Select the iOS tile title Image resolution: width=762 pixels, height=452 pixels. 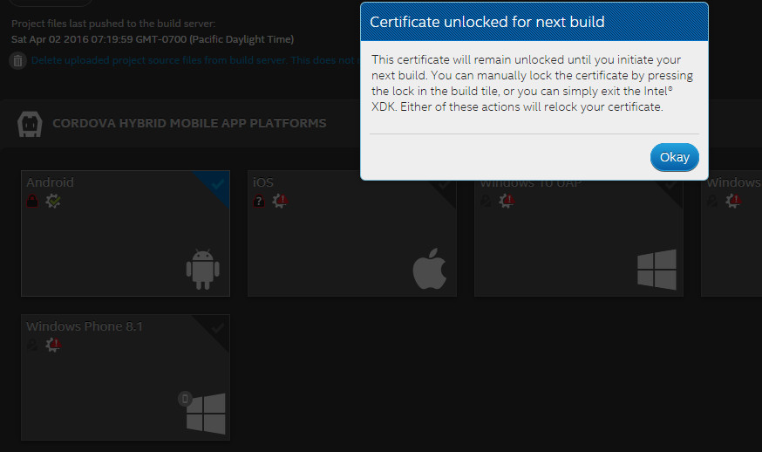point(263,182)
